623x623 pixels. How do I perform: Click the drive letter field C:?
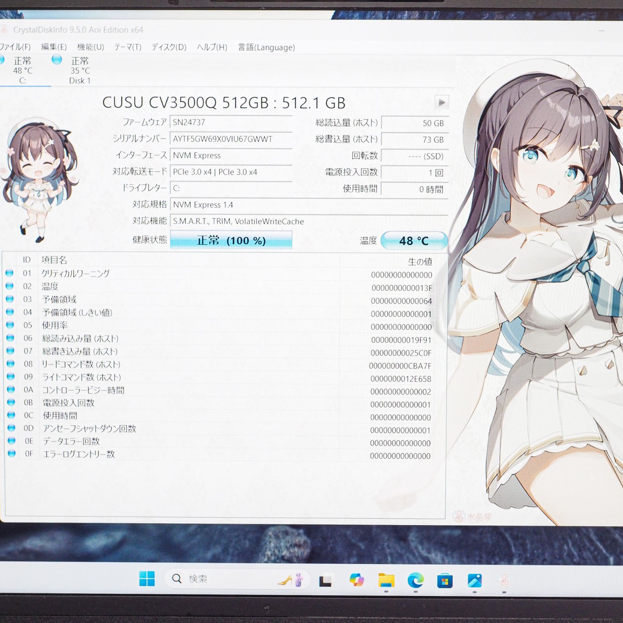click(x=231, y=188)
